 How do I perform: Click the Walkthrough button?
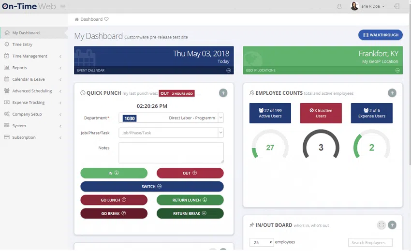[380, 35]
